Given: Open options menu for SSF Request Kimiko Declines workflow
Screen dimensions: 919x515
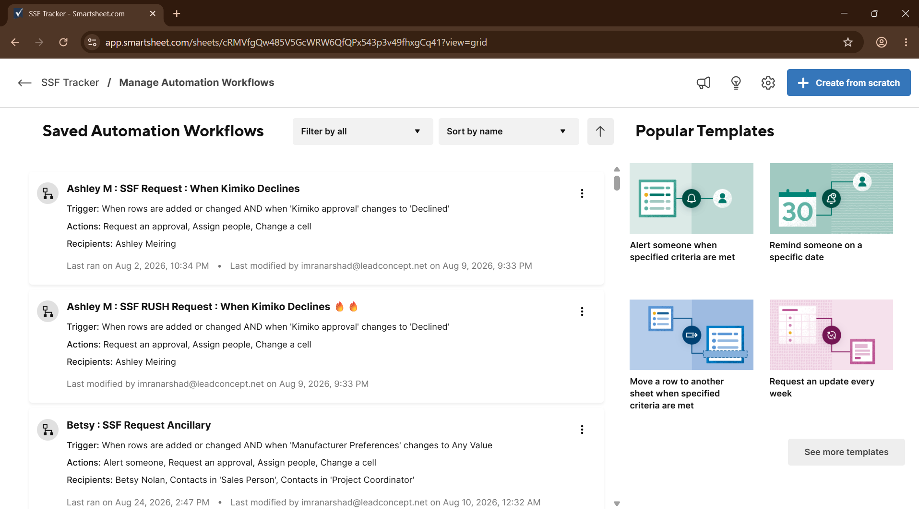Looking at the screenshot, I should click(x=582, y=193).
